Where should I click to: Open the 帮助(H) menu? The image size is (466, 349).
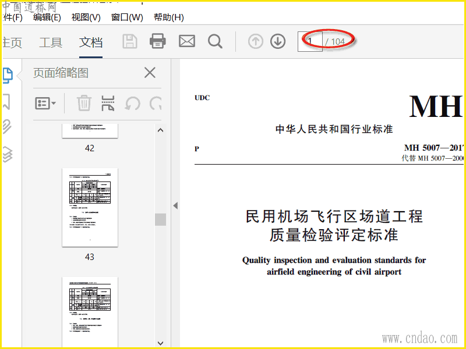pos(168,17)
